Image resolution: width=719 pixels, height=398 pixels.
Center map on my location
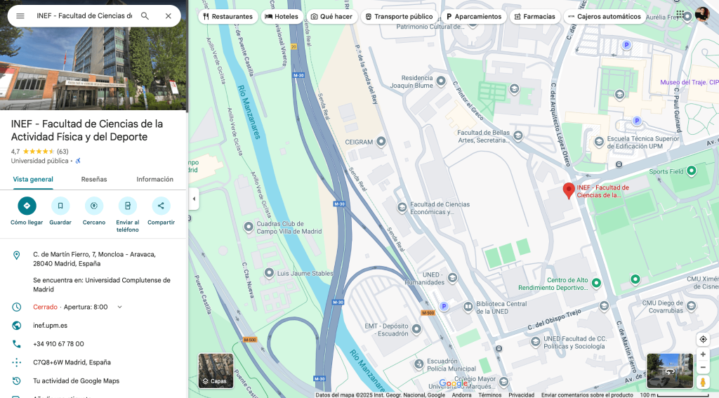[702, 339]
